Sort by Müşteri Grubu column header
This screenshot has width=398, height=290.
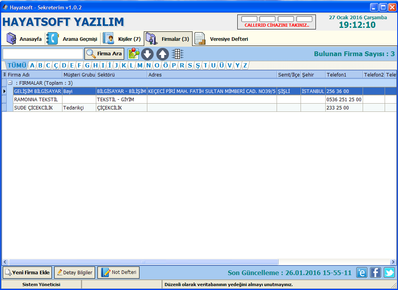tap(79, 75)
